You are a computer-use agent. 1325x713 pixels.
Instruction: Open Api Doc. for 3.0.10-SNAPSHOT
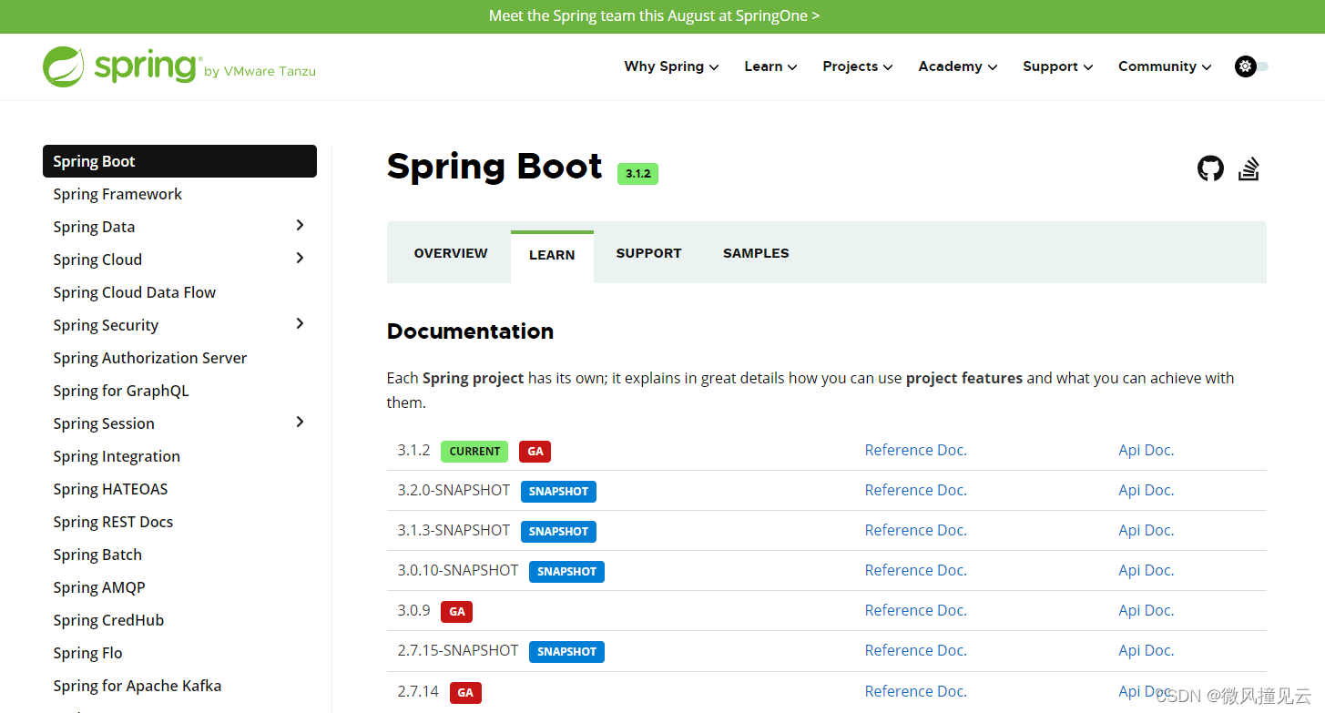point(1146,570)
